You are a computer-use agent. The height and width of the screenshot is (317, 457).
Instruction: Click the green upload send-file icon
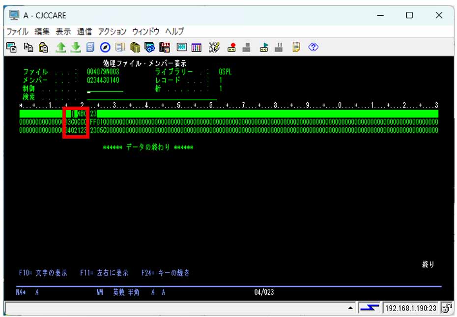point(60,47)
